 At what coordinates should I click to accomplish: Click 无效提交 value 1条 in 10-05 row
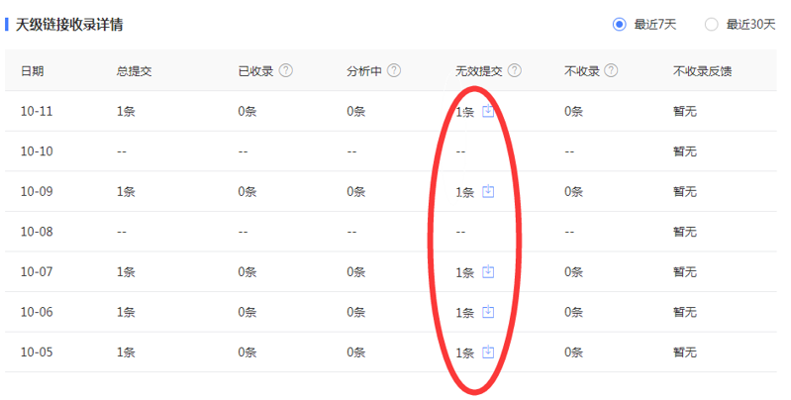464,352
